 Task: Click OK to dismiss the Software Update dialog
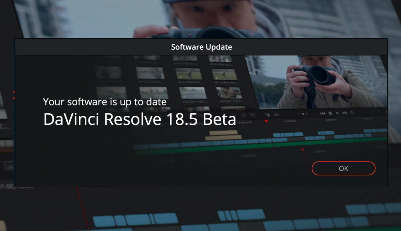pyautogui.click(x=343, y=168)
